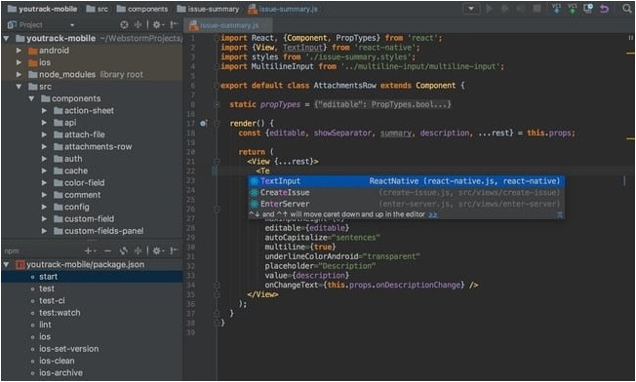Image resolution: width=636 pixels, height=382 pixels.
Task: Expand the android folder arrow
Action: point(19,51)
